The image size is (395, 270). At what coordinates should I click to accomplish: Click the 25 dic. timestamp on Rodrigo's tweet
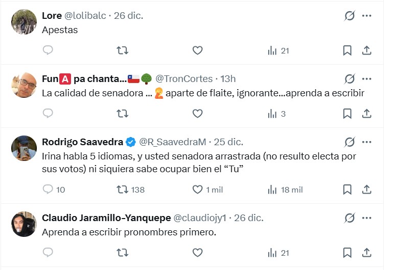click(229, 142)
